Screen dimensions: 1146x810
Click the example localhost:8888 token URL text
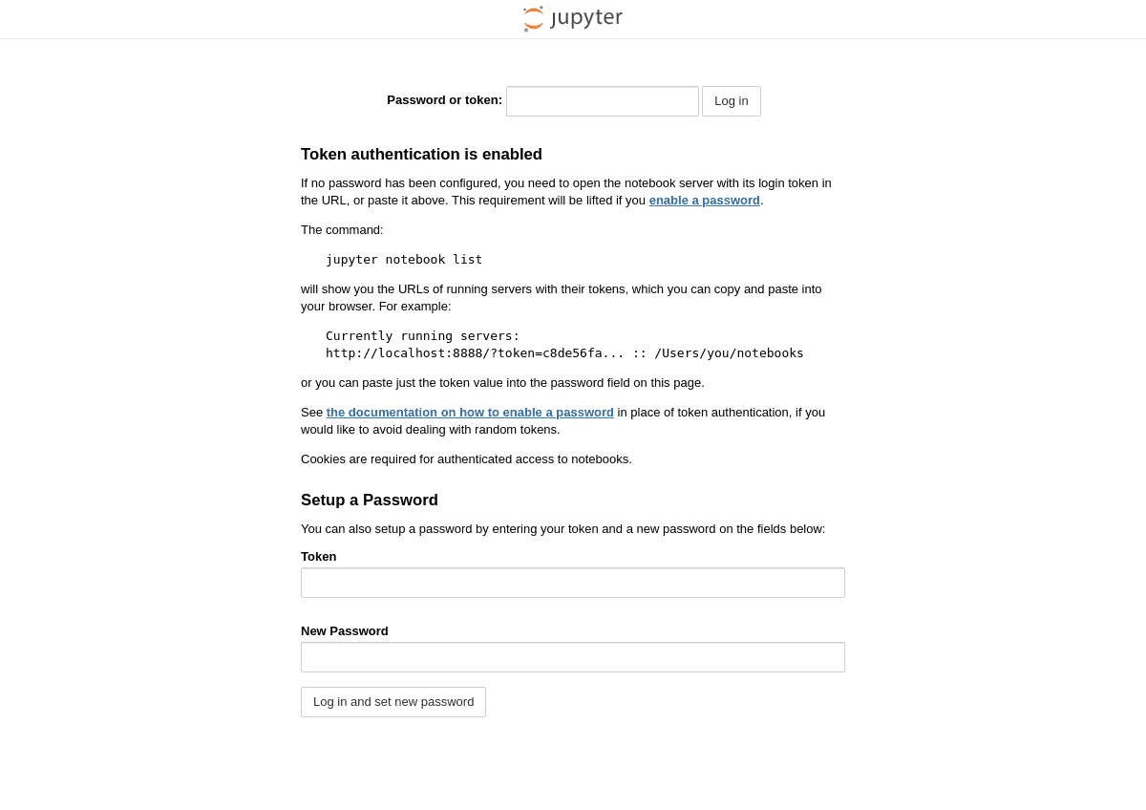[564, 353]
